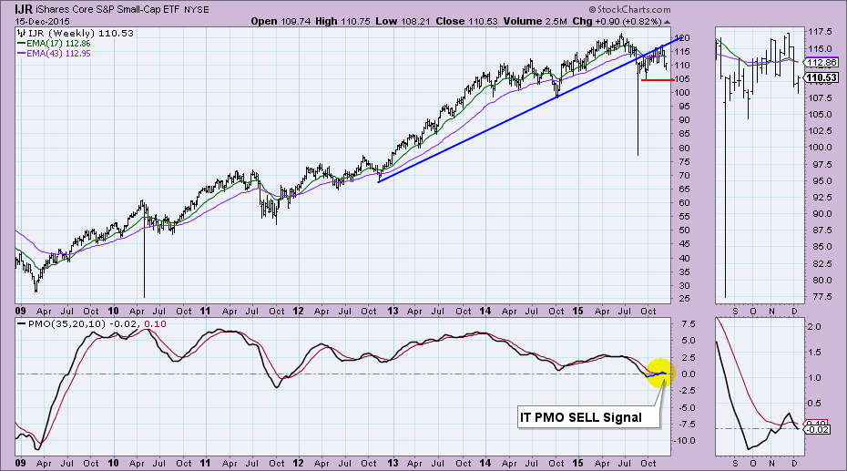This screenshot has height=471, width=847.
Task: Click the -0.02 PMO tag in zoom panel
Action: pyautogui.click(x=819, y=429)
